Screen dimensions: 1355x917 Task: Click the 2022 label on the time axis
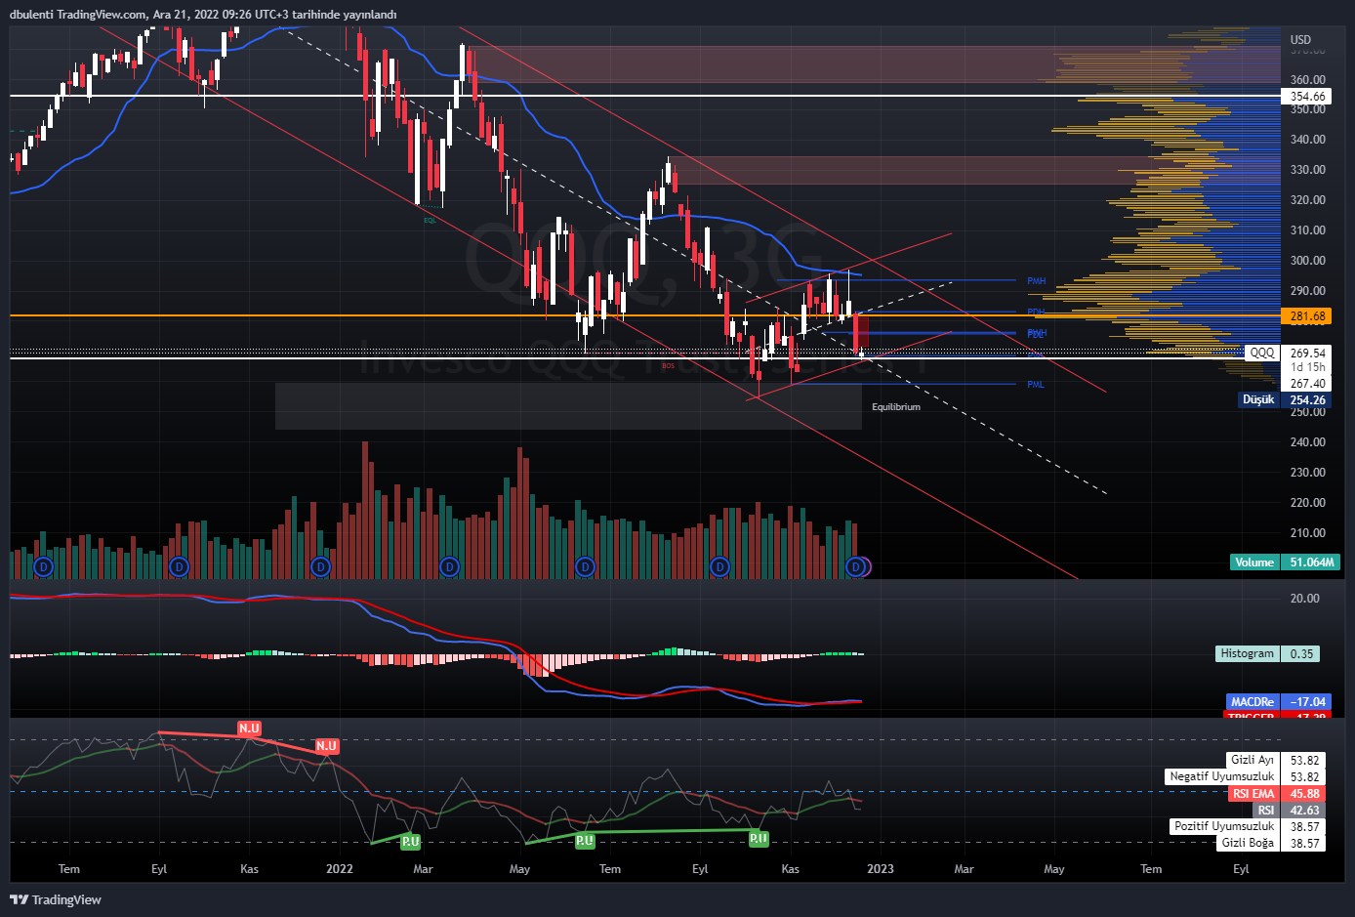pyautogui.click(x=340, y=869)
